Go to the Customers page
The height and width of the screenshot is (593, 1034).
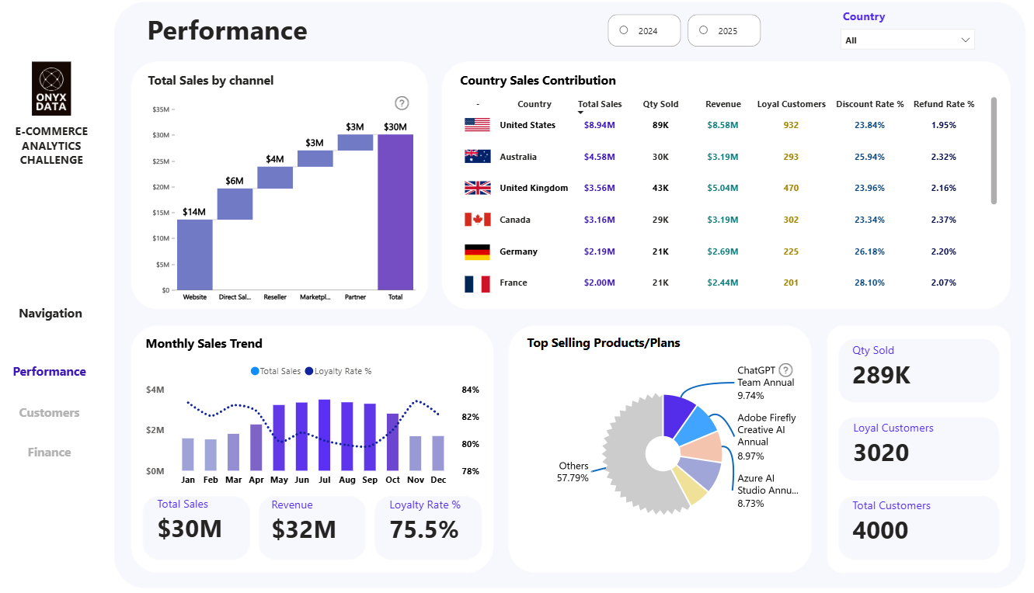pyautogui.click(x=50, y=413)
